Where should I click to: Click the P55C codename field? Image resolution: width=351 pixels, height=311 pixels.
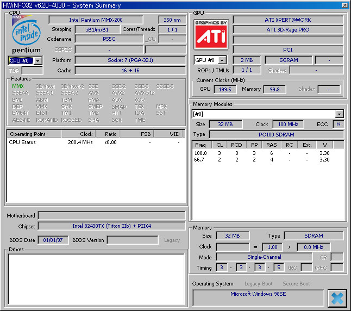pyautogui.click(x=109, y=39)
